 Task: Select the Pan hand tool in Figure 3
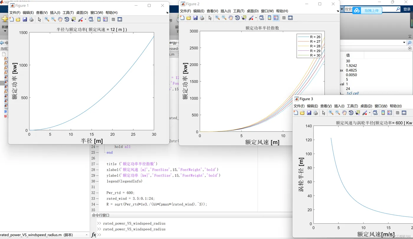pyautogui.click(x=344, y=113)
